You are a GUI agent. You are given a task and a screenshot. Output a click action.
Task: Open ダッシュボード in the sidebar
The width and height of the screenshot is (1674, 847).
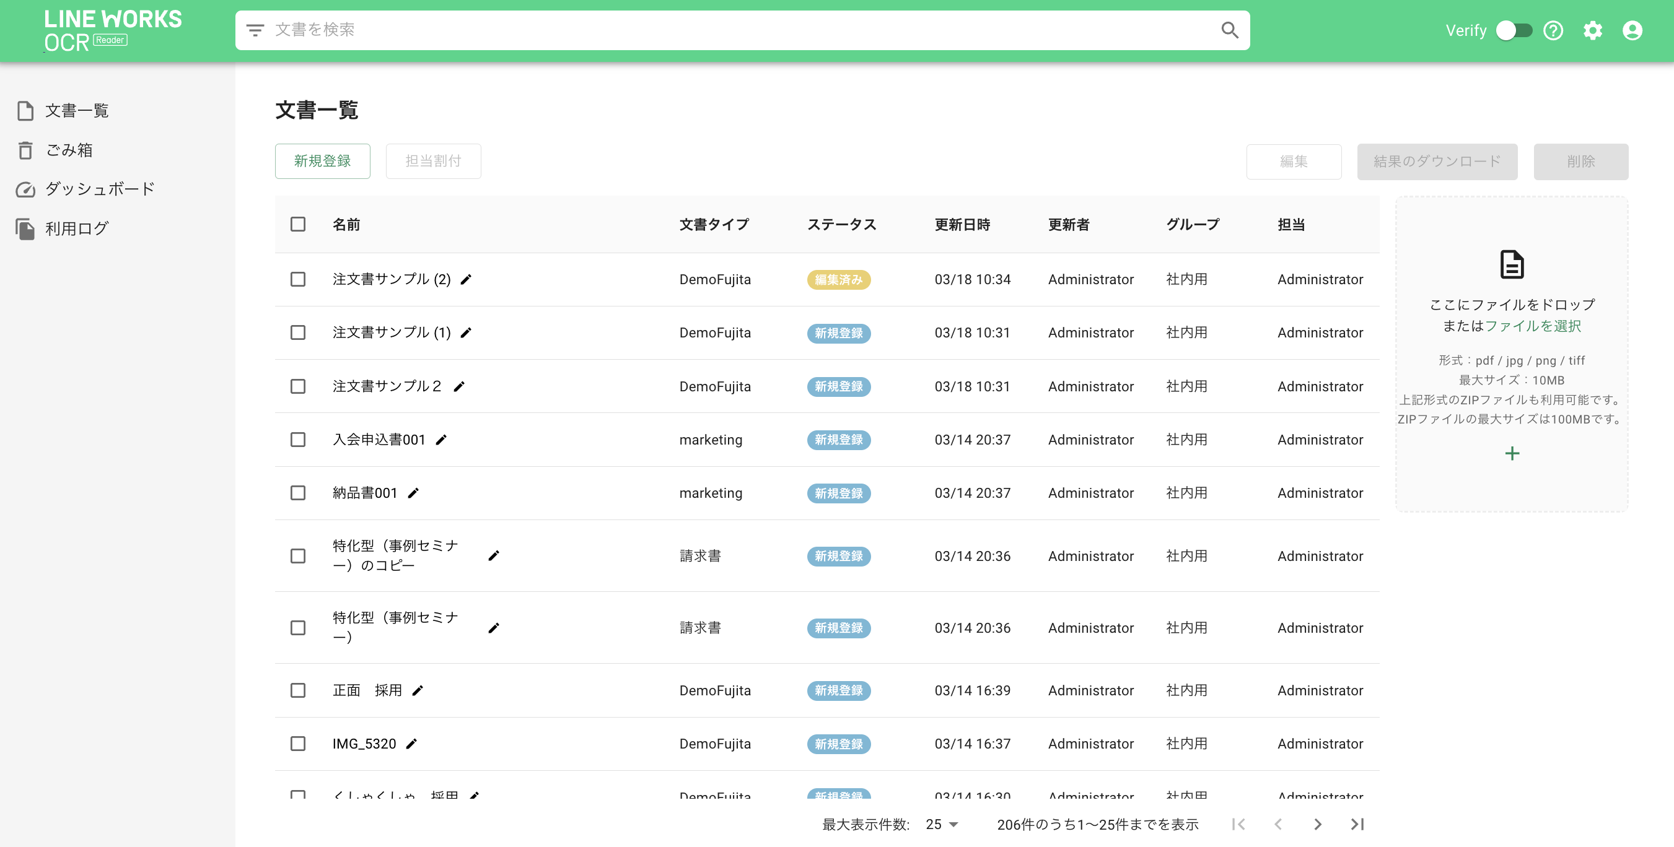click(x=99, y=189)
